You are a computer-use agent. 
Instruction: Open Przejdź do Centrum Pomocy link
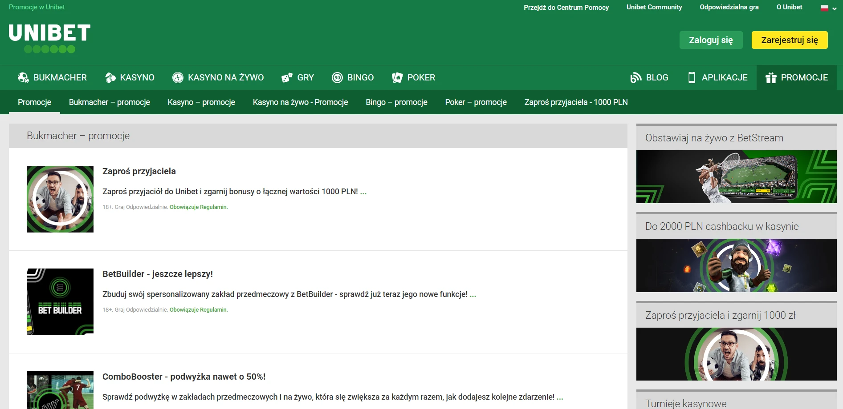pyautogui.click(x=566, y=7)
